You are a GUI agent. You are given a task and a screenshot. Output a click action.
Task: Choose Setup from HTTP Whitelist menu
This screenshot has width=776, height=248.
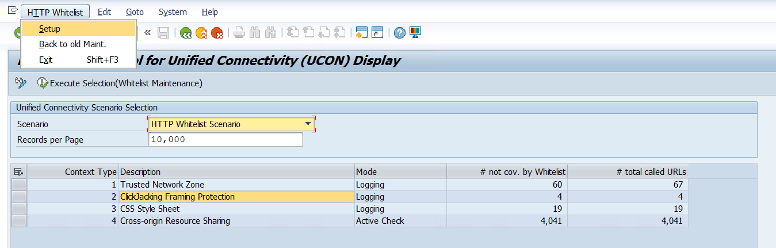click(x=49, y=29)
